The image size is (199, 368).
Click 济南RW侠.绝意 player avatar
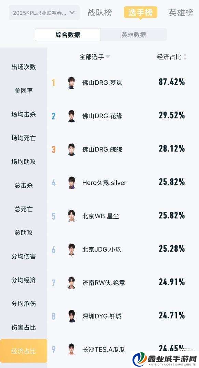point(71,283)
